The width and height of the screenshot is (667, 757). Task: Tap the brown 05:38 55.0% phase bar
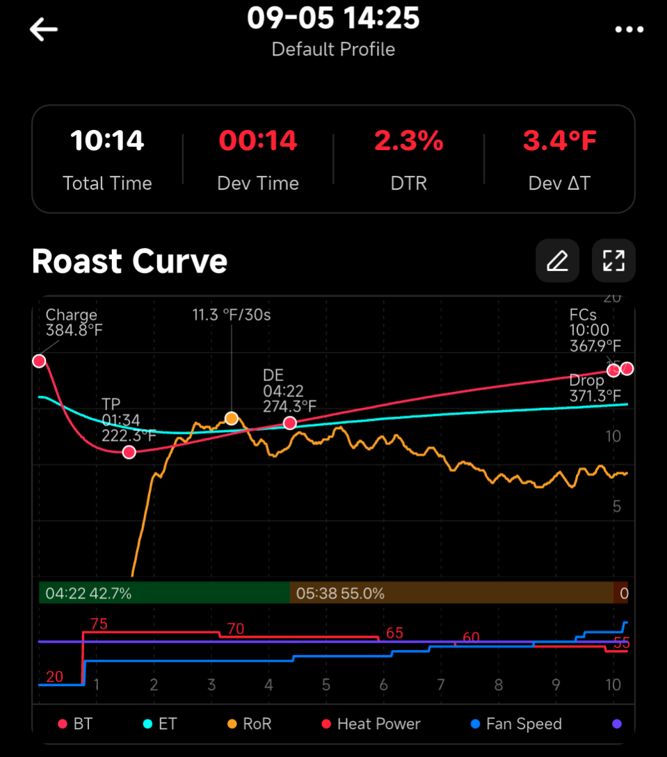click(x=451, y=593)
